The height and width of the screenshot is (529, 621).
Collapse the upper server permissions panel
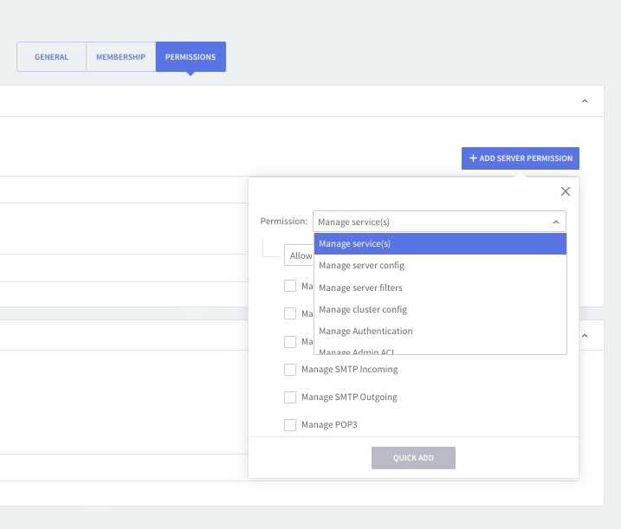click(x=585, y=101)
